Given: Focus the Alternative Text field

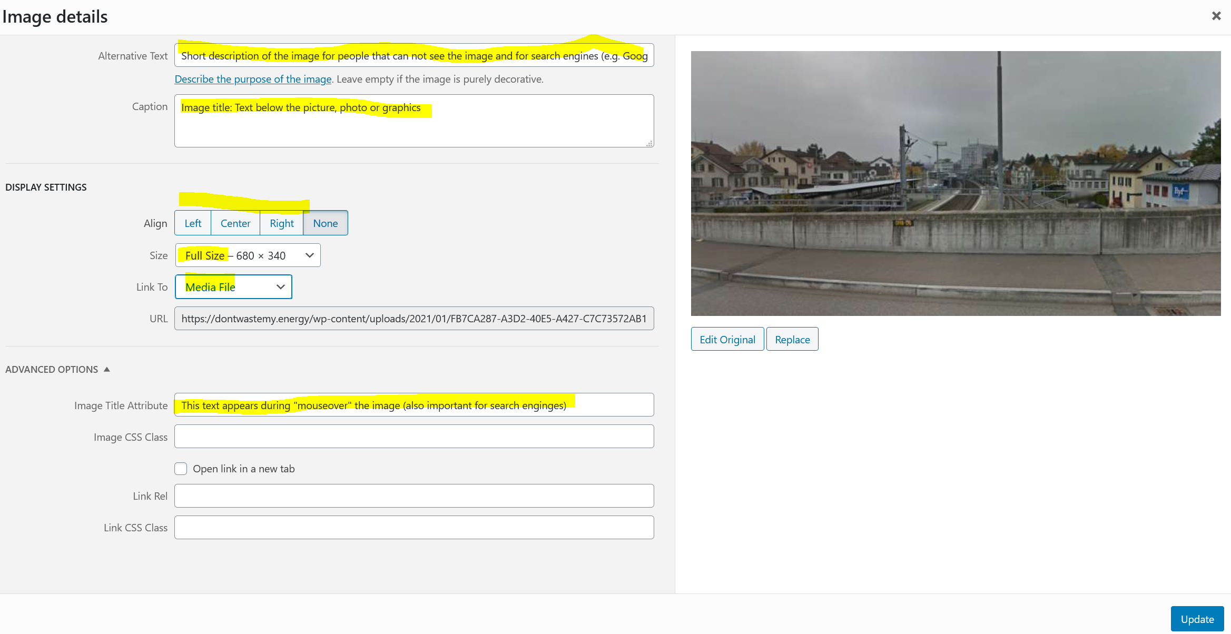Looking at the screenshot, I should coord(414,56).
